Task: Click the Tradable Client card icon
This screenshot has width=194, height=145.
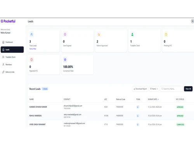Action: click(132, 34)
